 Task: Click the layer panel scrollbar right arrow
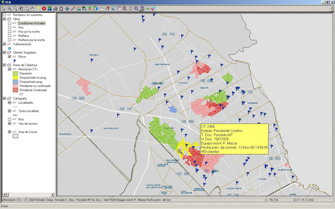(53, 195)
